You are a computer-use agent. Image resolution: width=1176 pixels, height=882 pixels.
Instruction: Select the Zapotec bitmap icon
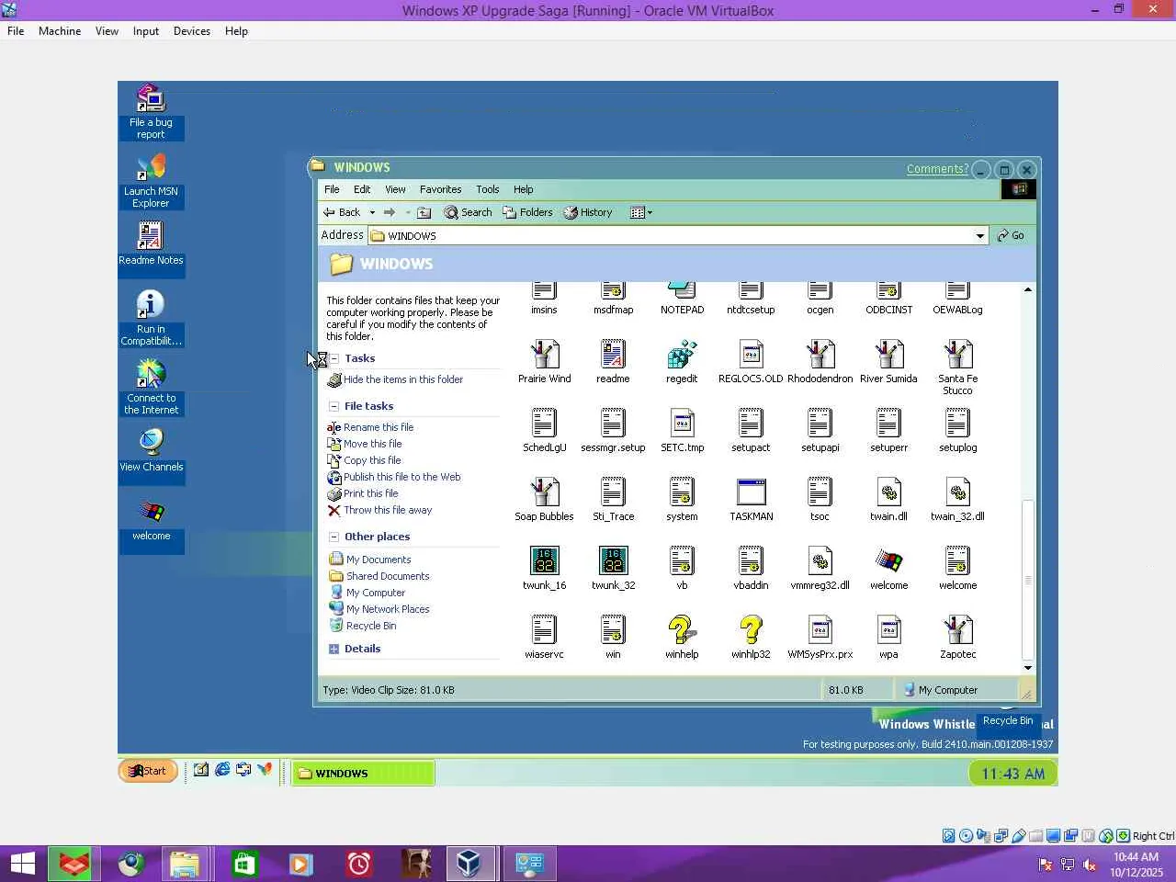[957, 630]
